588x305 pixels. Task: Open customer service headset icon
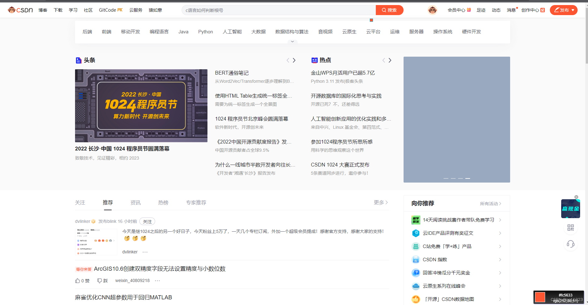coord(571,244)
